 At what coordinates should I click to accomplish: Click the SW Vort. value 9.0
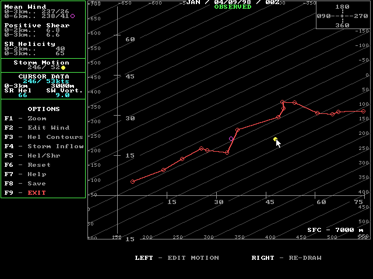pyautogui.click(x=62, y=95)
